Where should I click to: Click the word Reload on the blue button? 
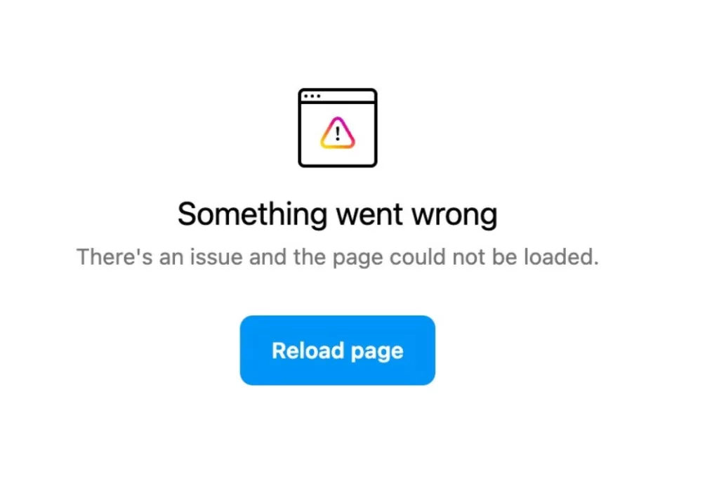coord(308,351)
